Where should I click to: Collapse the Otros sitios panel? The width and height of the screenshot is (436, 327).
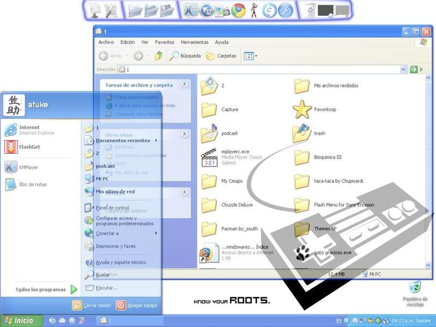click(184, 134)
